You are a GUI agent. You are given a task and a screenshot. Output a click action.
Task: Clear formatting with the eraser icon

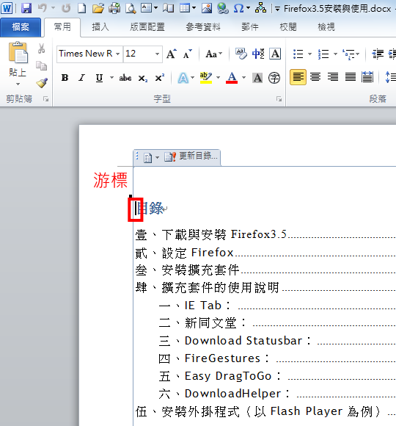(x=241, y=54)
